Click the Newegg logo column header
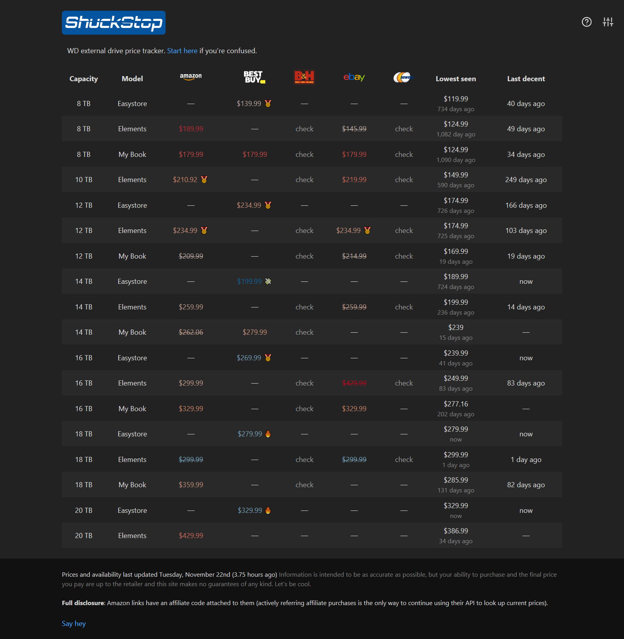Viewport: 624px width, 639px height. (403, 77)
